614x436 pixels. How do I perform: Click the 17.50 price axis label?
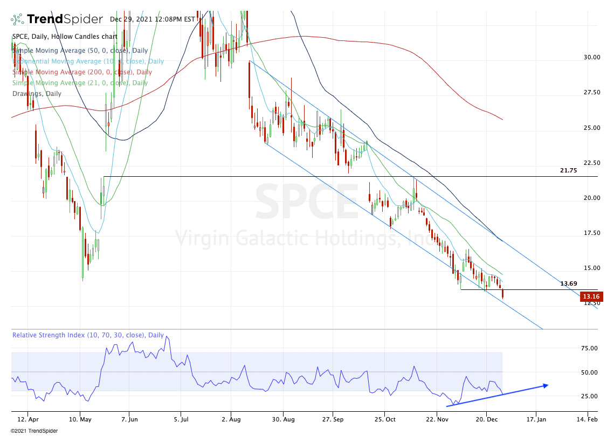coord(592,233)
